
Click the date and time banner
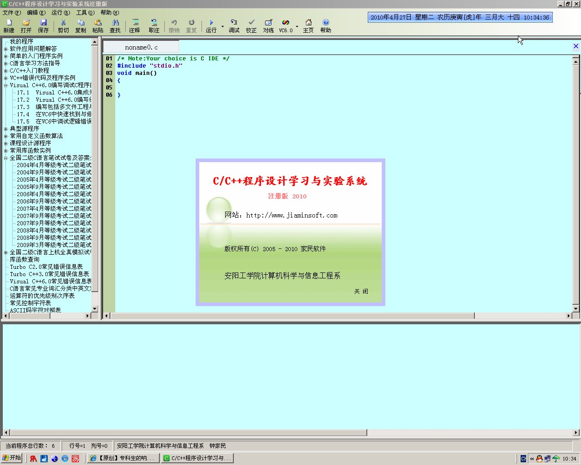460,17
